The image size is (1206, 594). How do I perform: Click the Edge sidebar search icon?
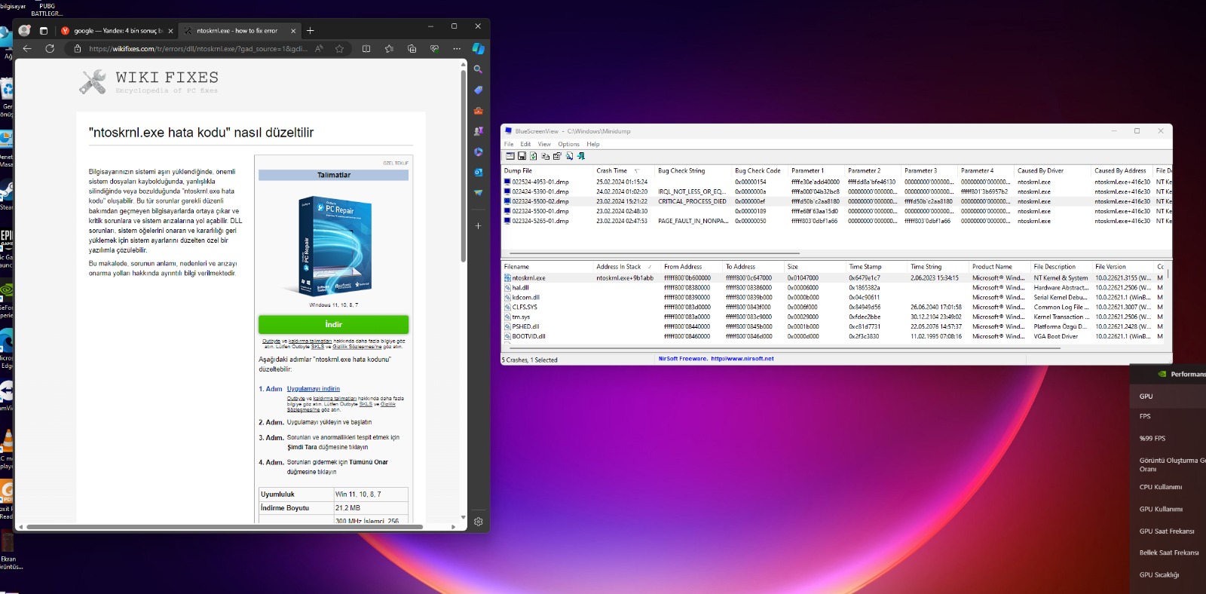[478, 69]
